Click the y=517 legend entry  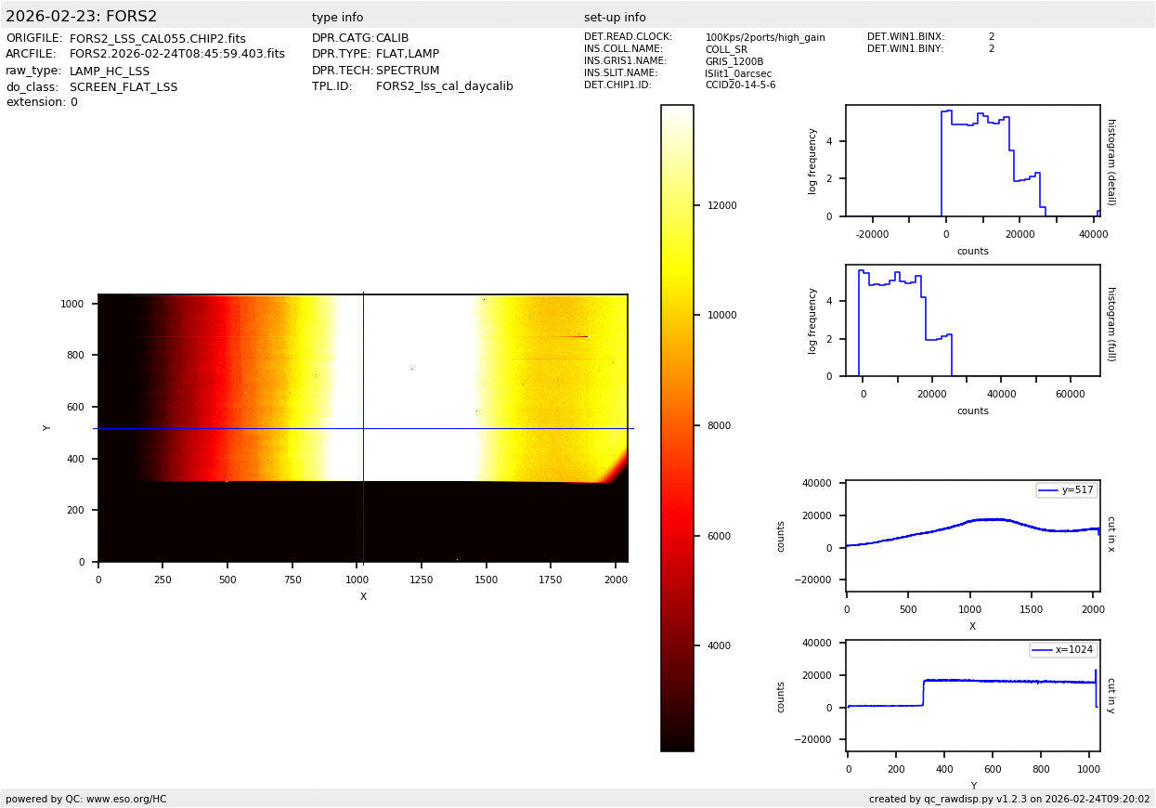[1067, 490]
